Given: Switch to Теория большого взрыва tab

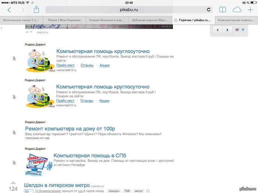Looking at the screenshot, I should pyautogui.click(x=107, y=20).
